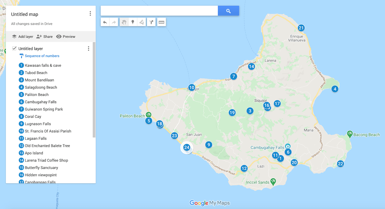
Task: Click the blue search button
Action: [x=228, y=11]
